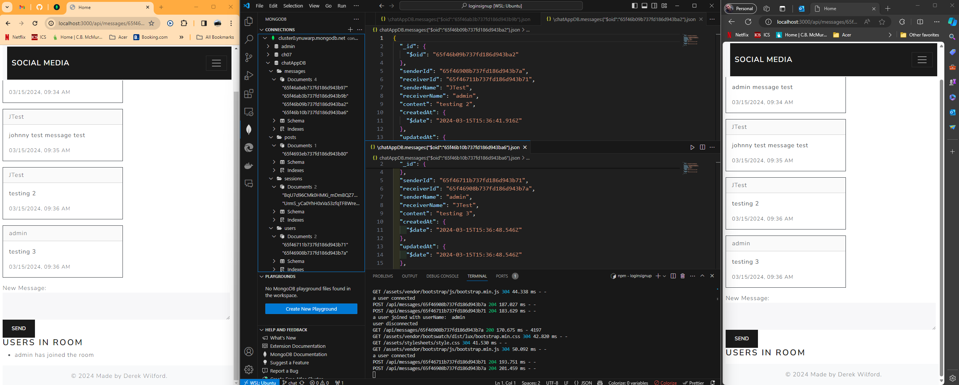Open VS Code Manage gear icon
Screen dimensions: 959x385
248,370
